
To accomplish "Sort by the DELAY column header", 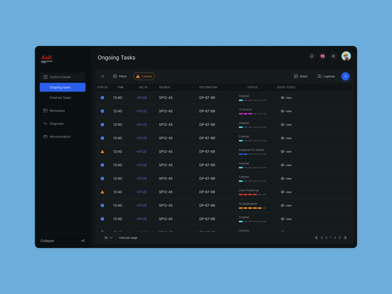I will click(143, 87).
